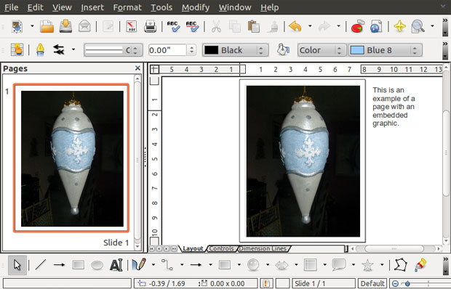The height and width of the screenshot is (289, 451).
Task: Select the Line drawing tool
Action: pos(41,264)
